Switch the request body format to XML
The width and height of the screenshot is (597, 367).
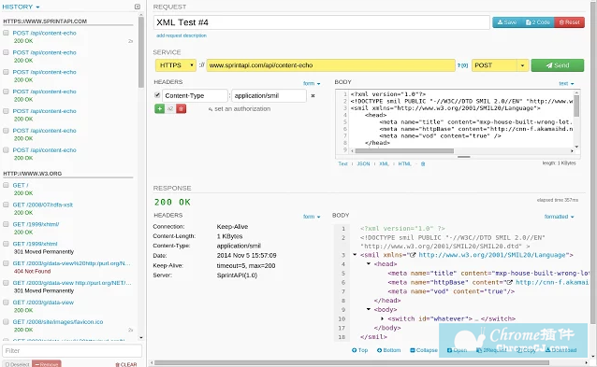point(384,163)
